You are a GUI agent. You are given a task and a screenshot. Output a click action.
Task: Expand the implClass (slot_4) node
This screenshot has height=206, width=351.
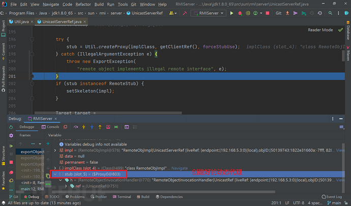(55, 168)
